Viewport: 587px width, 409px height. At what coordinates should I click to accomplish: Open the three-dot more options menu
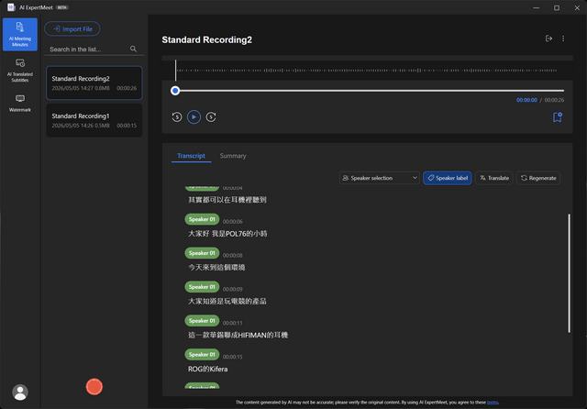point(563,39)
